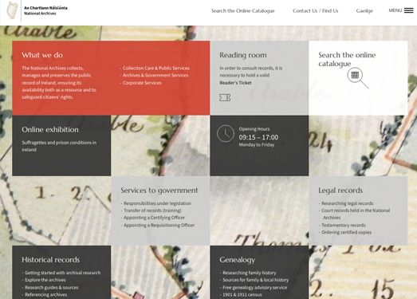Switch language to Gaeilge
Viewport: 417px width, 299px height.
tap(364, 10)
